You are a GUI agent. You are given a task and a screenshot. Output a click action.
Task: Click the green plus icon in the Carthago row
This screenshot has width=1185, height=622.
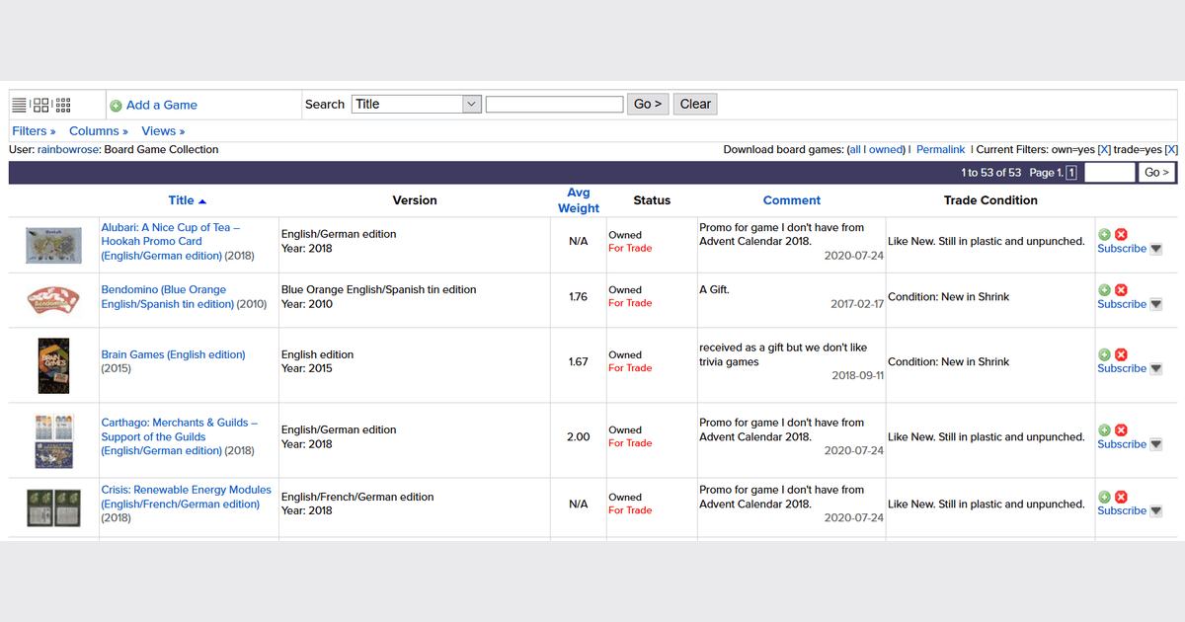[x=1105, y=430]
